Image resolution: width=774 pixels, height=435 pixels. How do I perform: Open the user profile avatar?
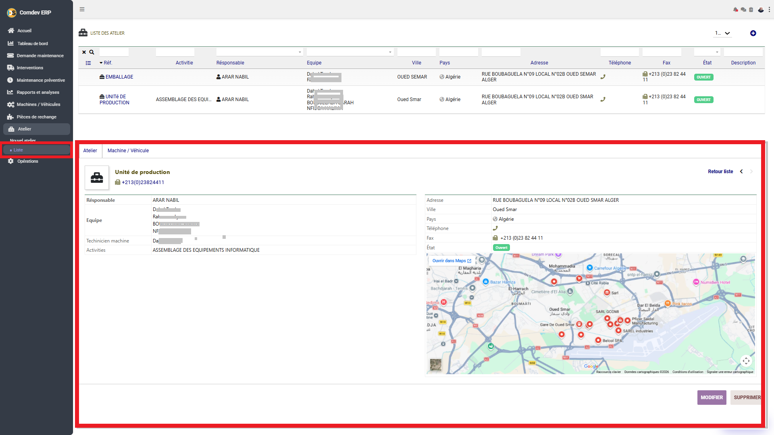coord(761,10)
